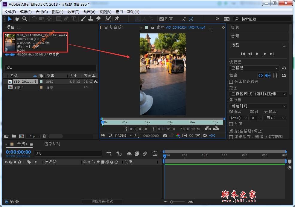Enable motion blur for layers in timeline

tap(145, 154)
